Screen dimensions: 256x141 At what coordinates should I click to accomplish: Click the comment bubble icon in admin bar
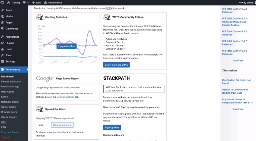(x=25, y=2)
